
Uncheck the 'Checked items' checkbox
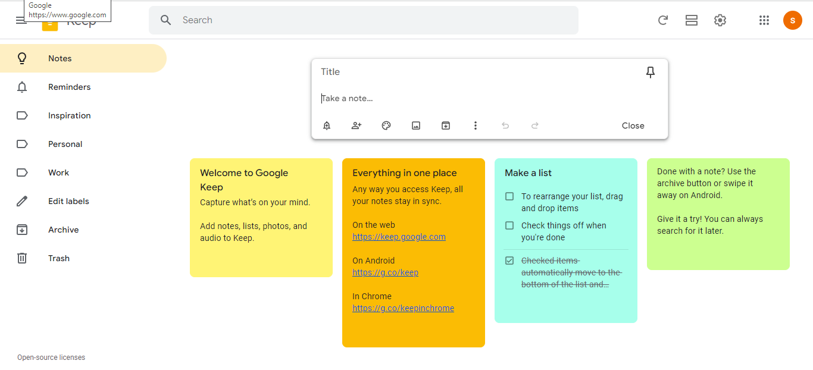point(509,261)
